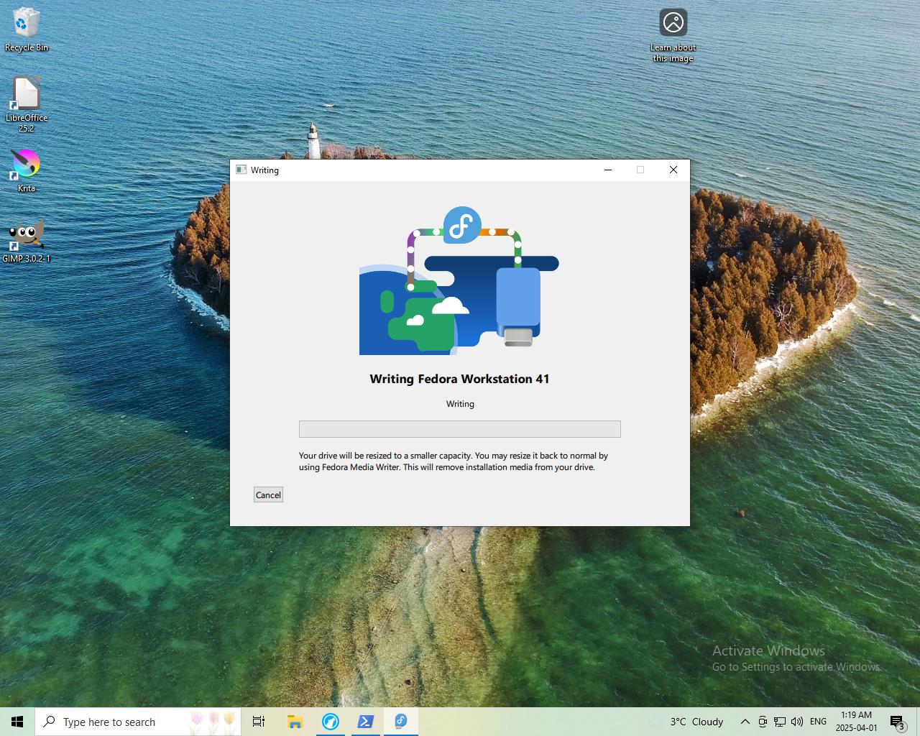This screenshot has height=736, width=920.
Task: Click the taskbar search box
Action: (138, 722)
